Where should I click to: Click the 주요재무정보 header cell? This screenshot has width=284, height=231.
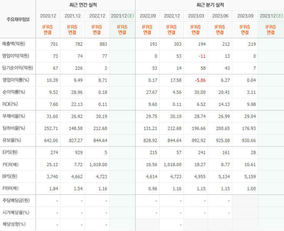(18, 19)
